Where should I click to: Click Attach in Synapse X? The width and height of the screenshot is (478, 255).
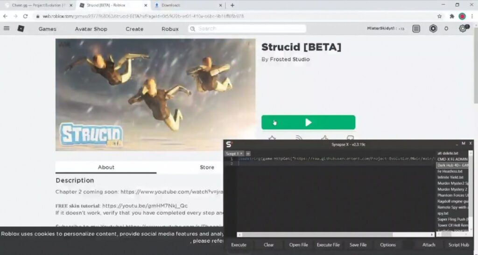(429, 245)
